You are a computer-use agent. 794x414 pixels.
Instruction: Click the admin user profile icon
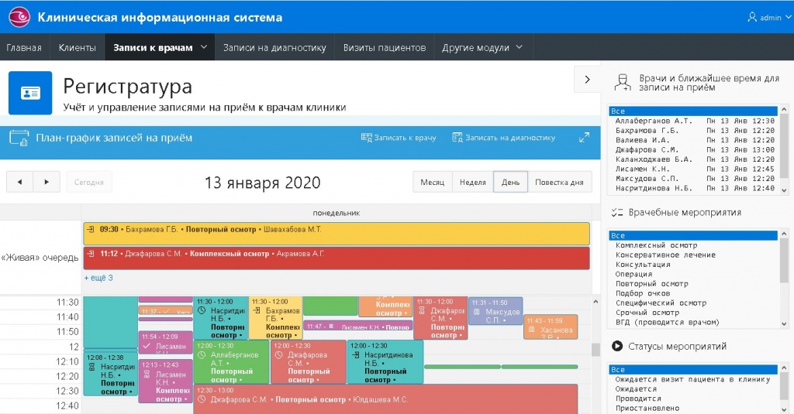(751, 17)
